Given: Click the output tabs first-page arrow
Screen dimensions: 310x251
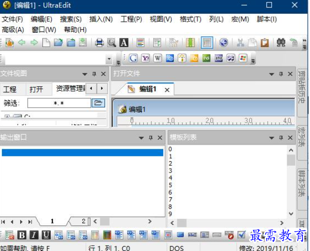Looking at the screenshot, I should point(3,222).
